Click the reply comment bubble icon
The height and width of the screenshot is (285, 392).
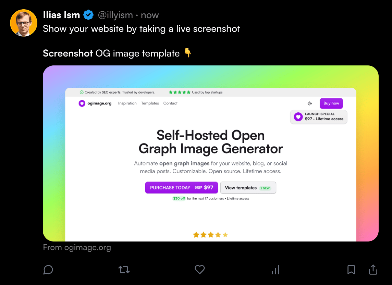[x=48, y=270]
